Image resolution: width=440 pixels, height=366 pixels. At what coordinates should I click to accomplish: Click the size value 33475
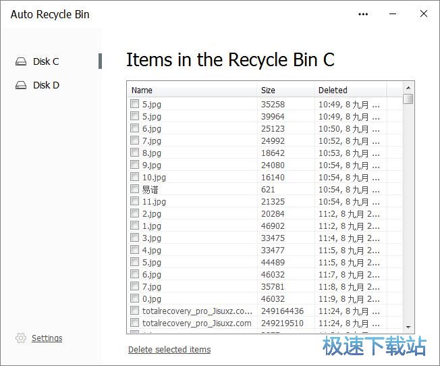pyautogui.click(x=273, y=238)
